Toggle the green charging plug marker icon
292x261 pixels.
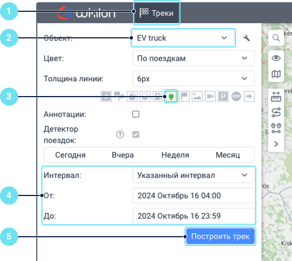click(x=171, y=97)
